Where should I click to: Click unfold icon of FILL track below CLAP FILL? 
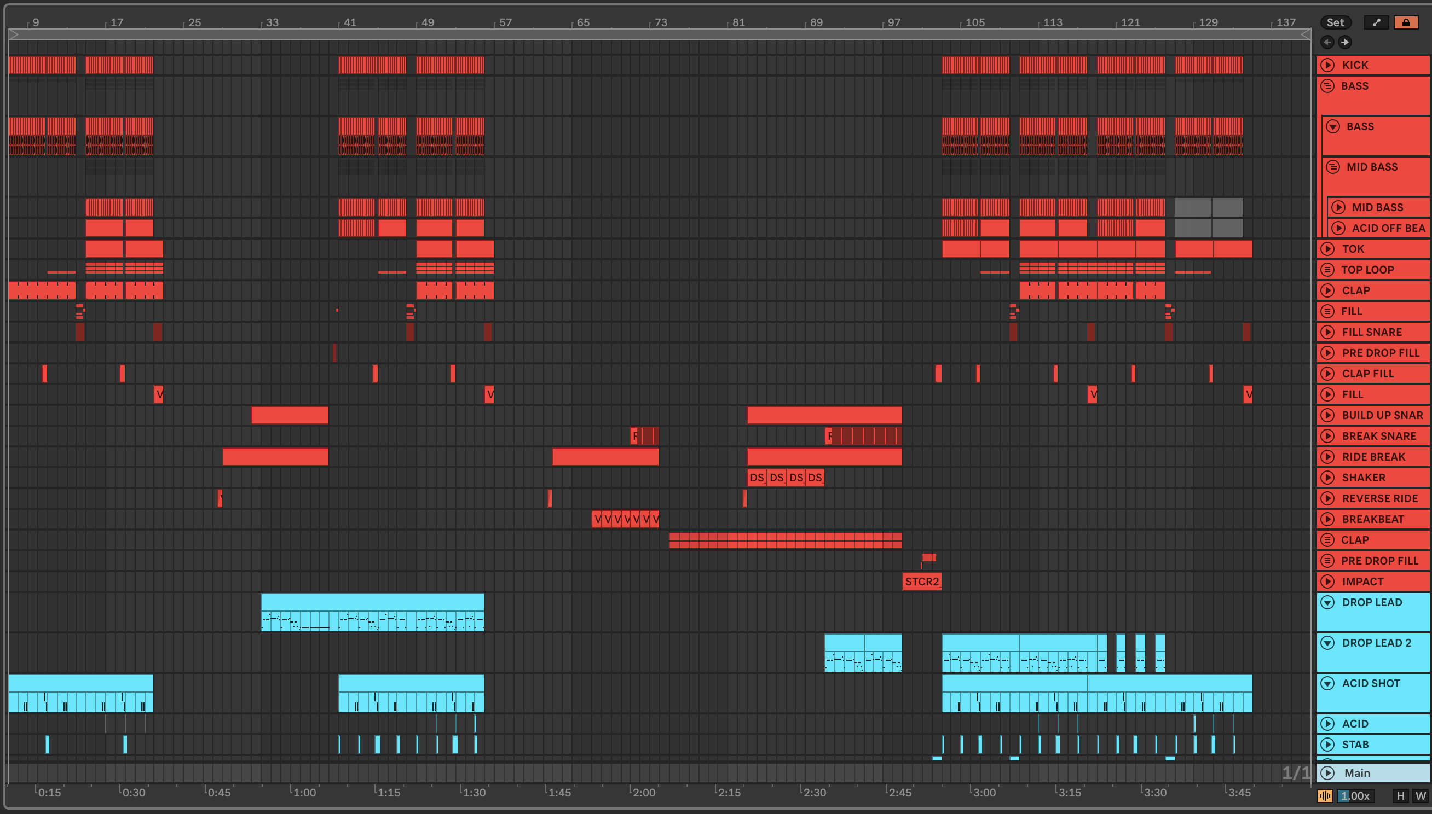click(1327, 395)
